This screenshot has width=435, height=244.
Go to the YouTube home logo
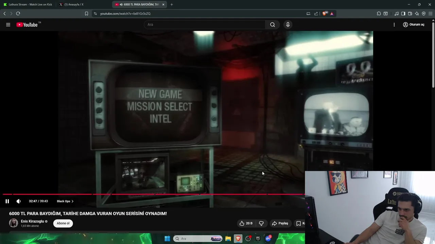pyautogui.click(x=27, y=24)
